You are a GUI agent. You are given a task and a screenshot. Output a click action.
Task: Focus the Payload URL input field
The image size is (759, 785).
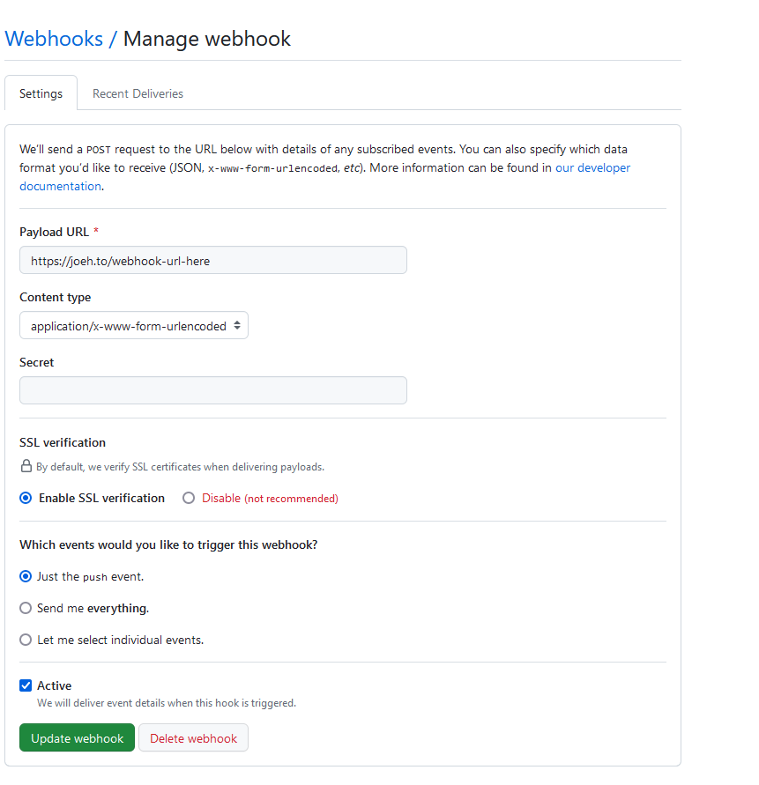(x=212, y=261)
